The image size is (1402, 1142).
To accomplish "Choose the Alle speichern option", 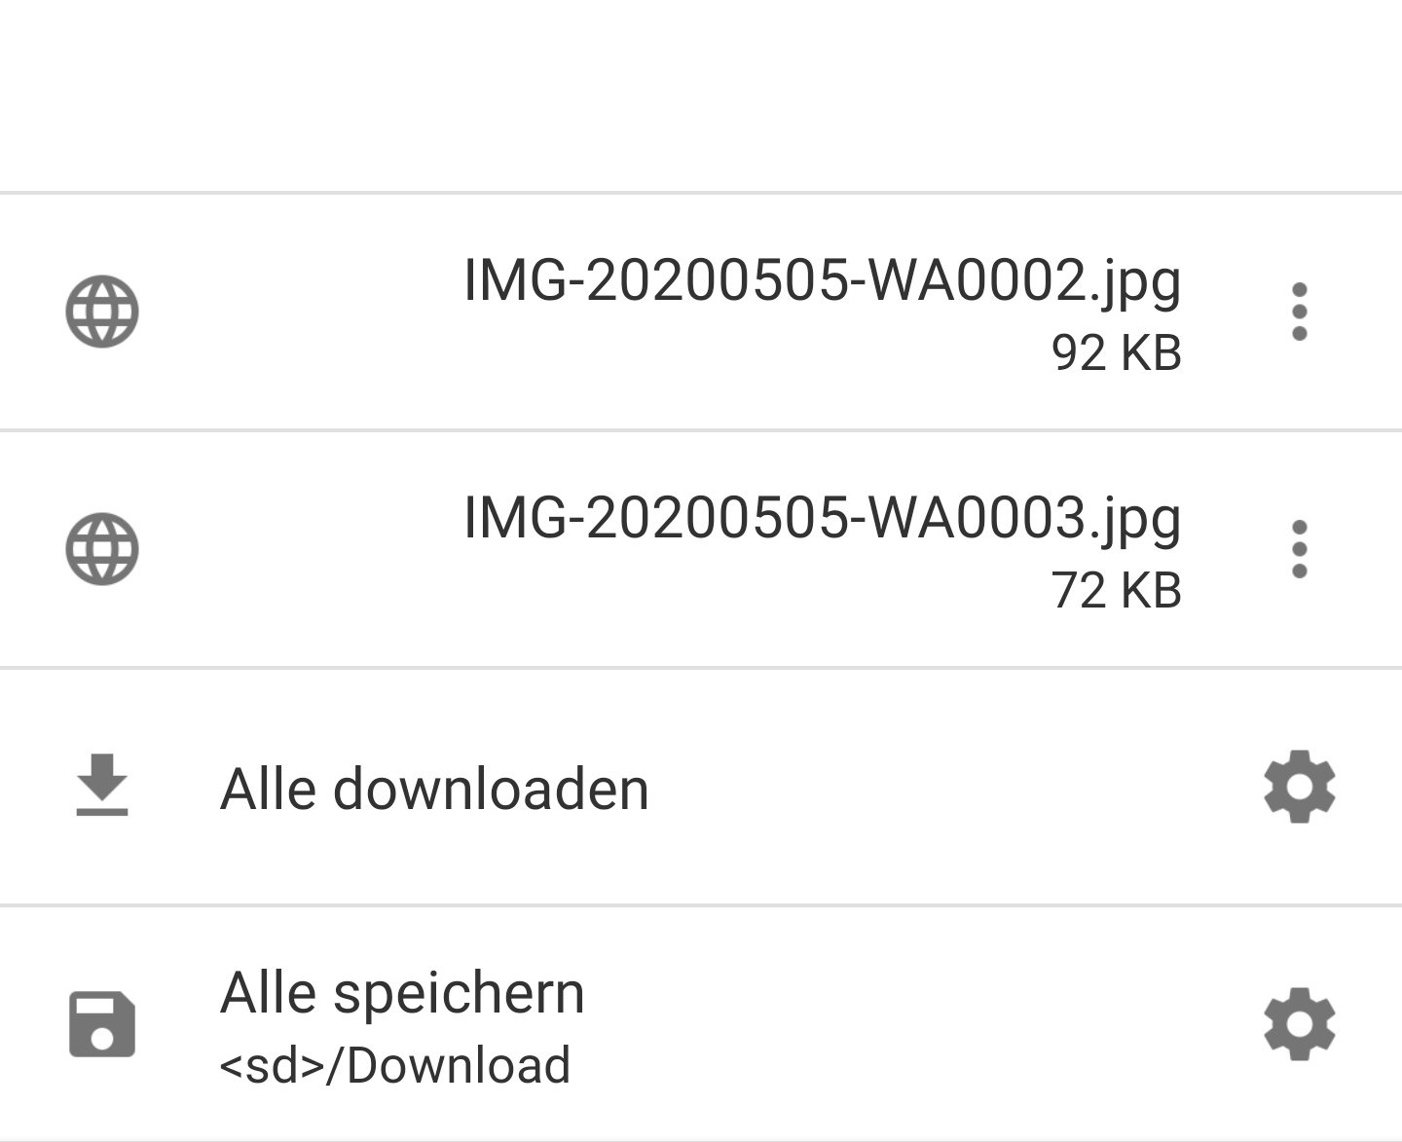I will (402, 994).
